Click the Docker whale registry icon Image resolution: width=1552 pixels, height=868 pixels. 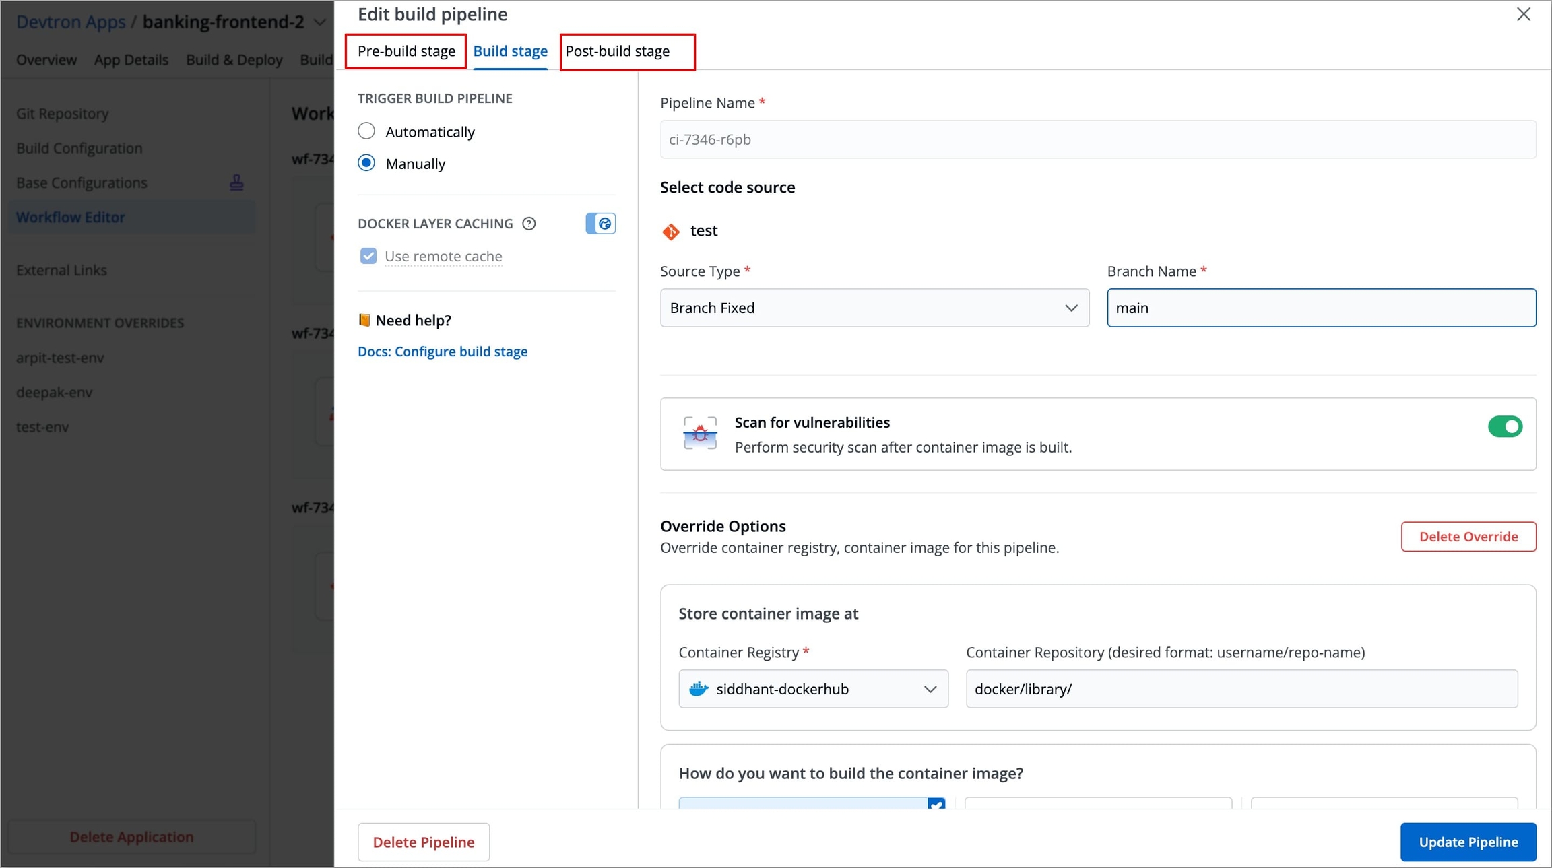pyautogui.click(x=699, y=689)
